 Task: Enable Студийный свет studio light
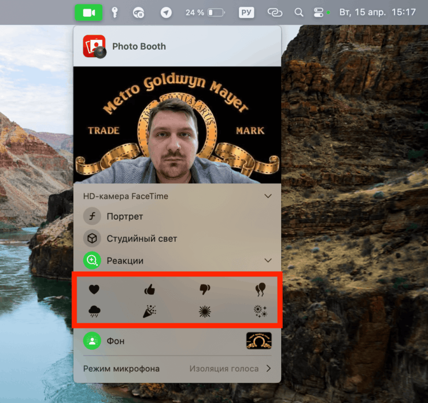pyautogui.click(x=92, y=239)
